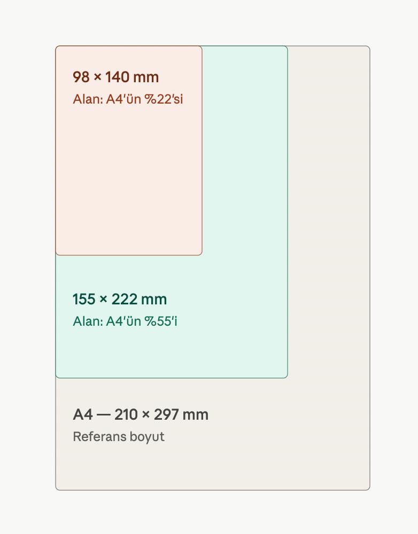Click the number "210" in the A4 heading
Image resolution: width=418 pixels, height=534 pixels.
pos(127,414)
